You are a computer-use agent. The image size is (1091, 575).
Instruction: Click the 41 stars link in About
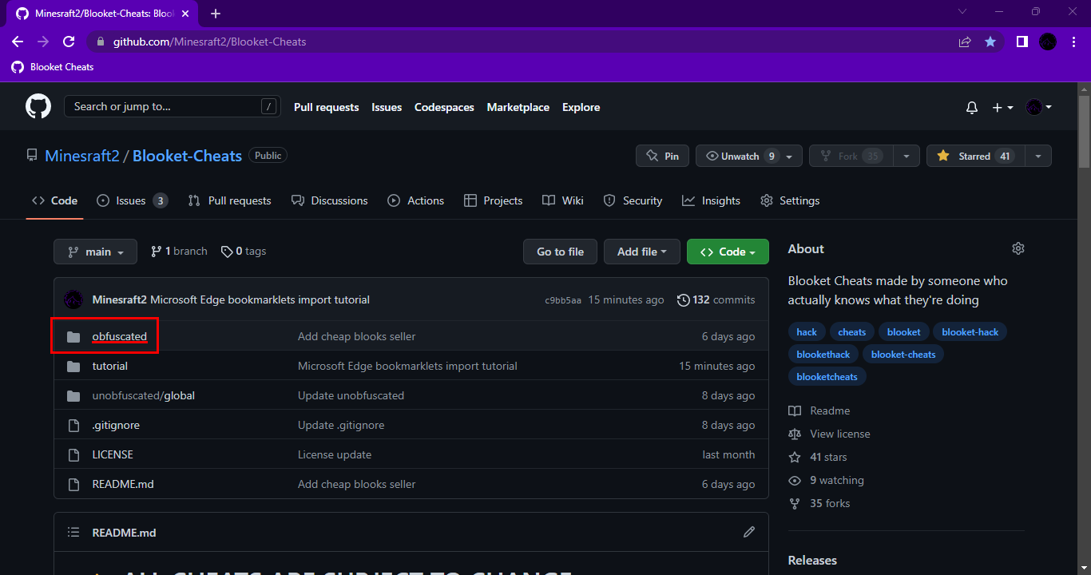click(x=828, y=457)
